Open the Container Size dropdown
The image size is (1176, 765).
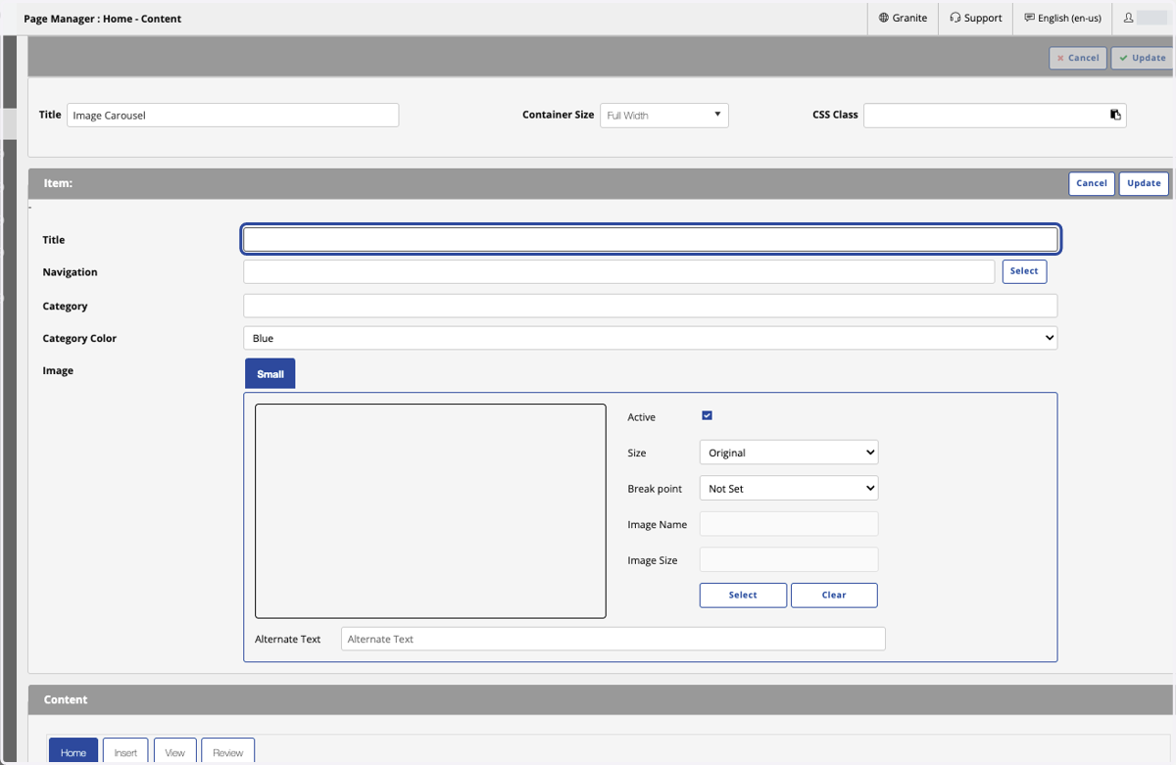[663, 115]
